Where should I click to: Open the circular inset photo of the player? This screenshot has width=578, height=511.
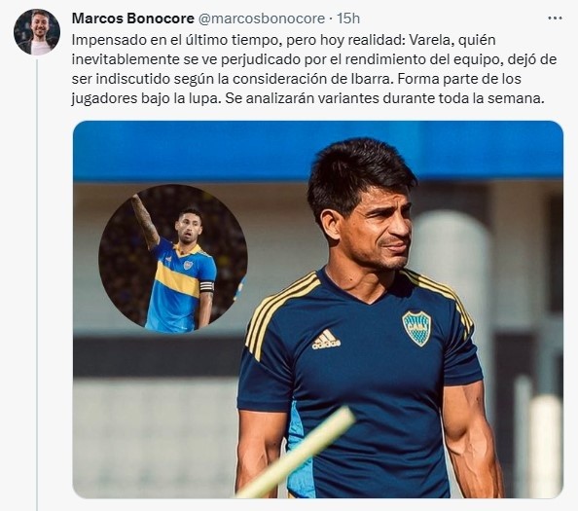173,258
